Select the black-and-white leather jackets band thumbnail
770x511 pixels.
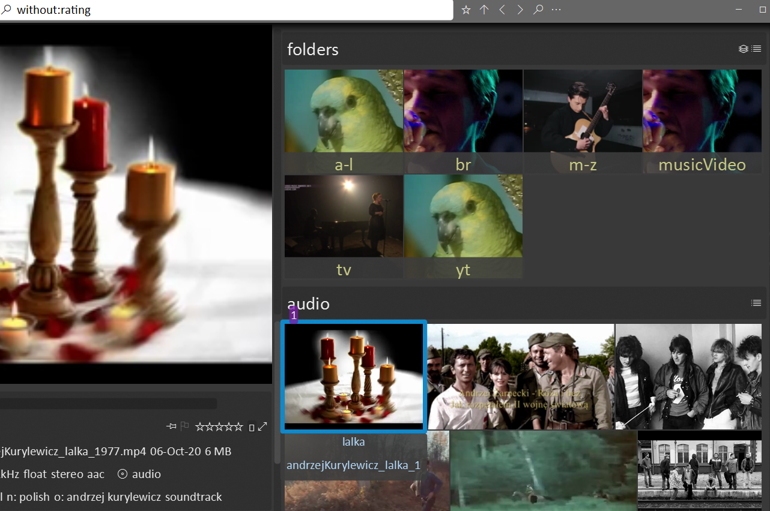(x=688, y=377)
